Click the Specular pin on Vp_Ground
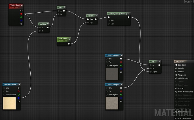The height and width of the screenshot is (120, 194). (176, 71)
